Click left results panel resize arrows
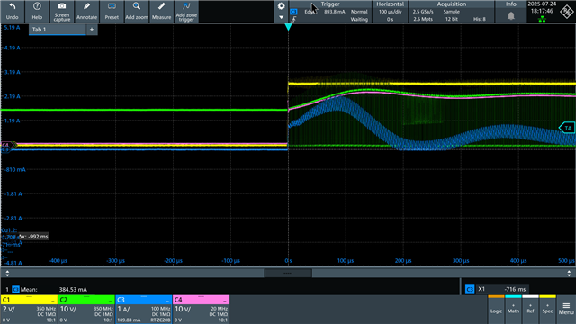This screenshot has width=576, height=324. pos(7,273)
